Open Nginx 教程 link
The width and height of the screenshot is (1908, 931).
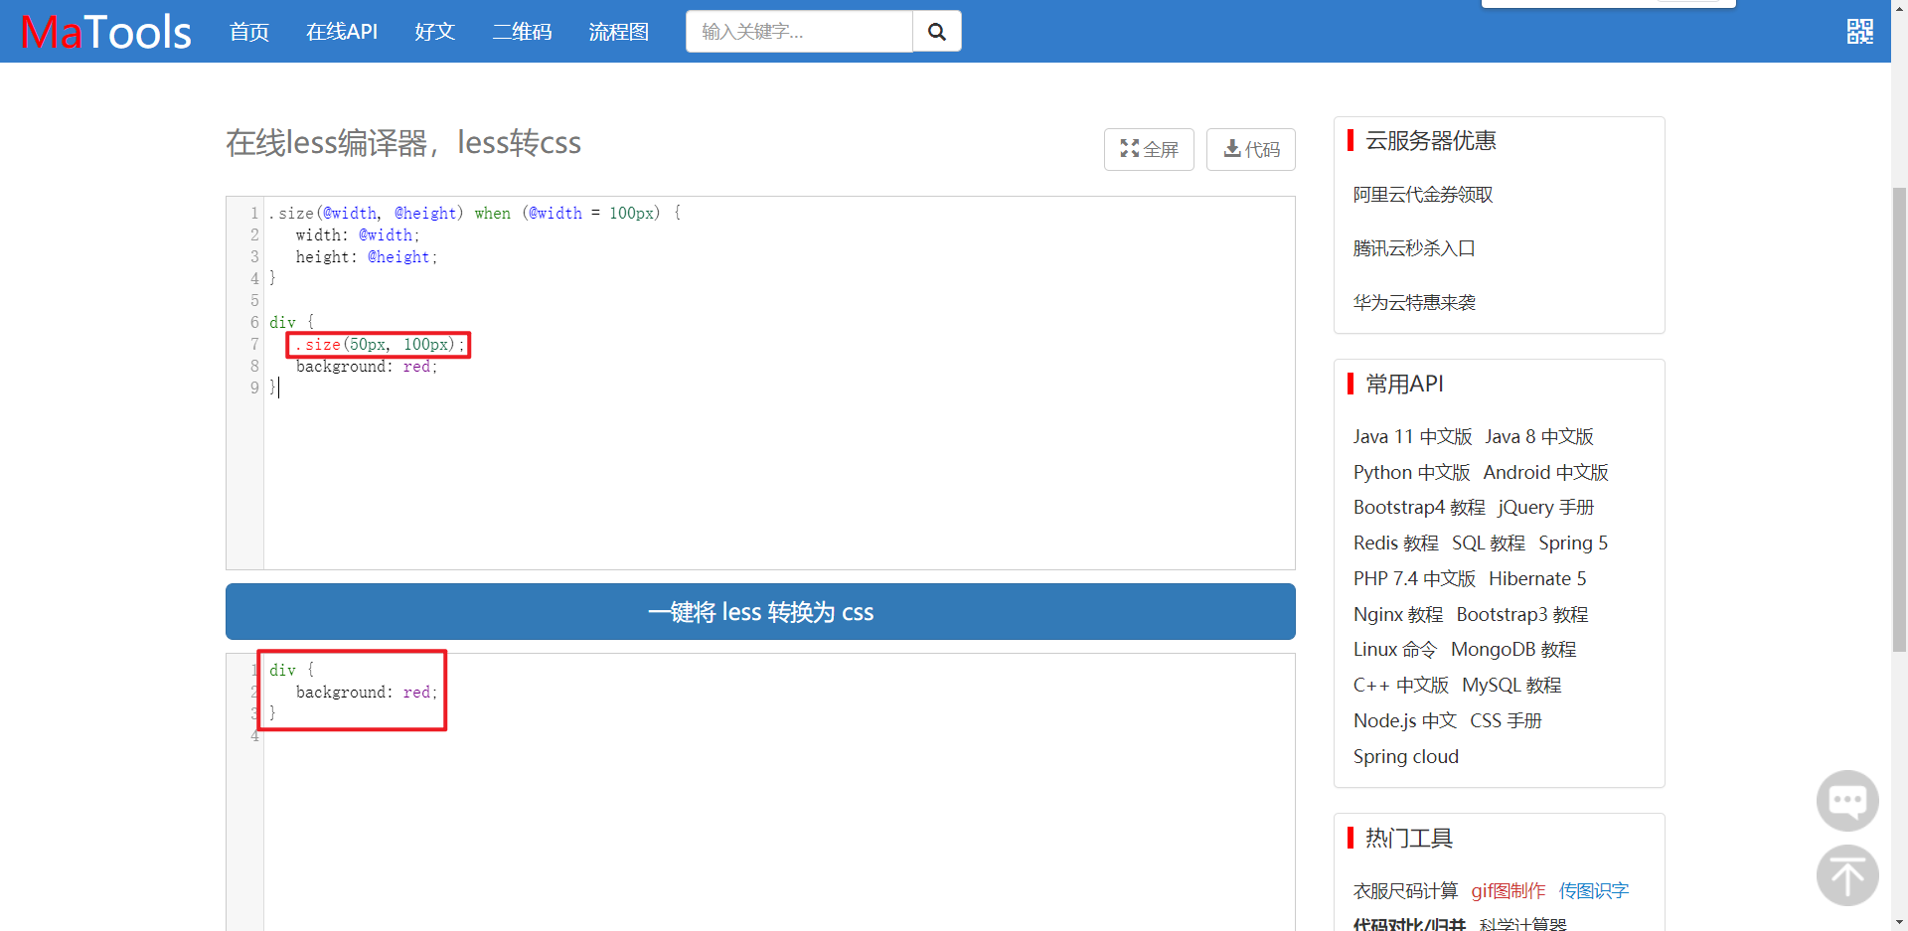[x=1398, y=614]
